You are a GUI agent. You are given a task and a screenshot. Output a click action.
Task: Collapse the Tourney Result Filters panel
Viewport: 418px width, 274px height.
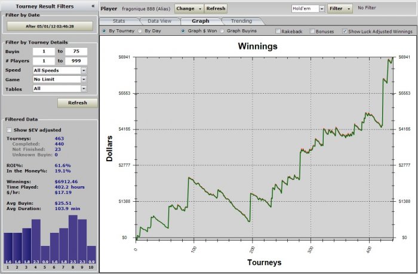[93, 6]
